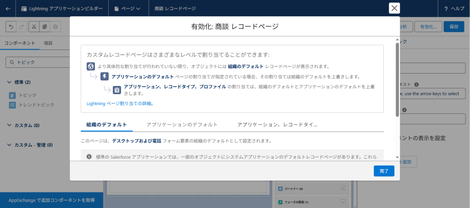Click the パートナー related list icon
The image size is (470, 208).
click(280, 189)
